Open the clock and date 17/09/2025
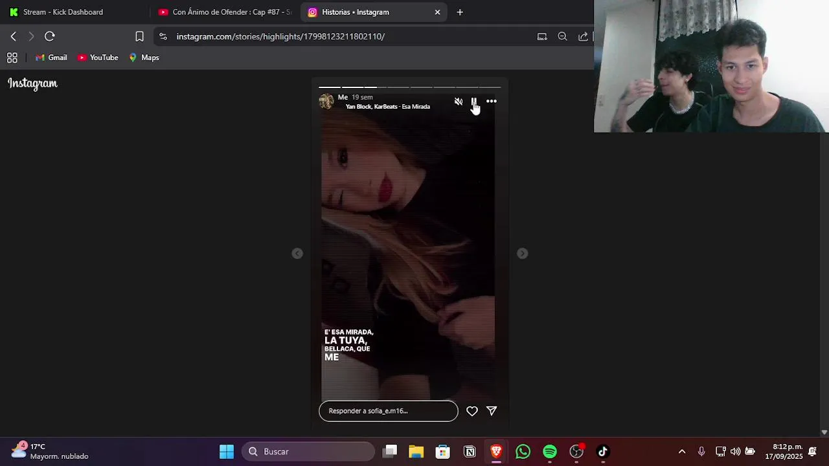 784,452
